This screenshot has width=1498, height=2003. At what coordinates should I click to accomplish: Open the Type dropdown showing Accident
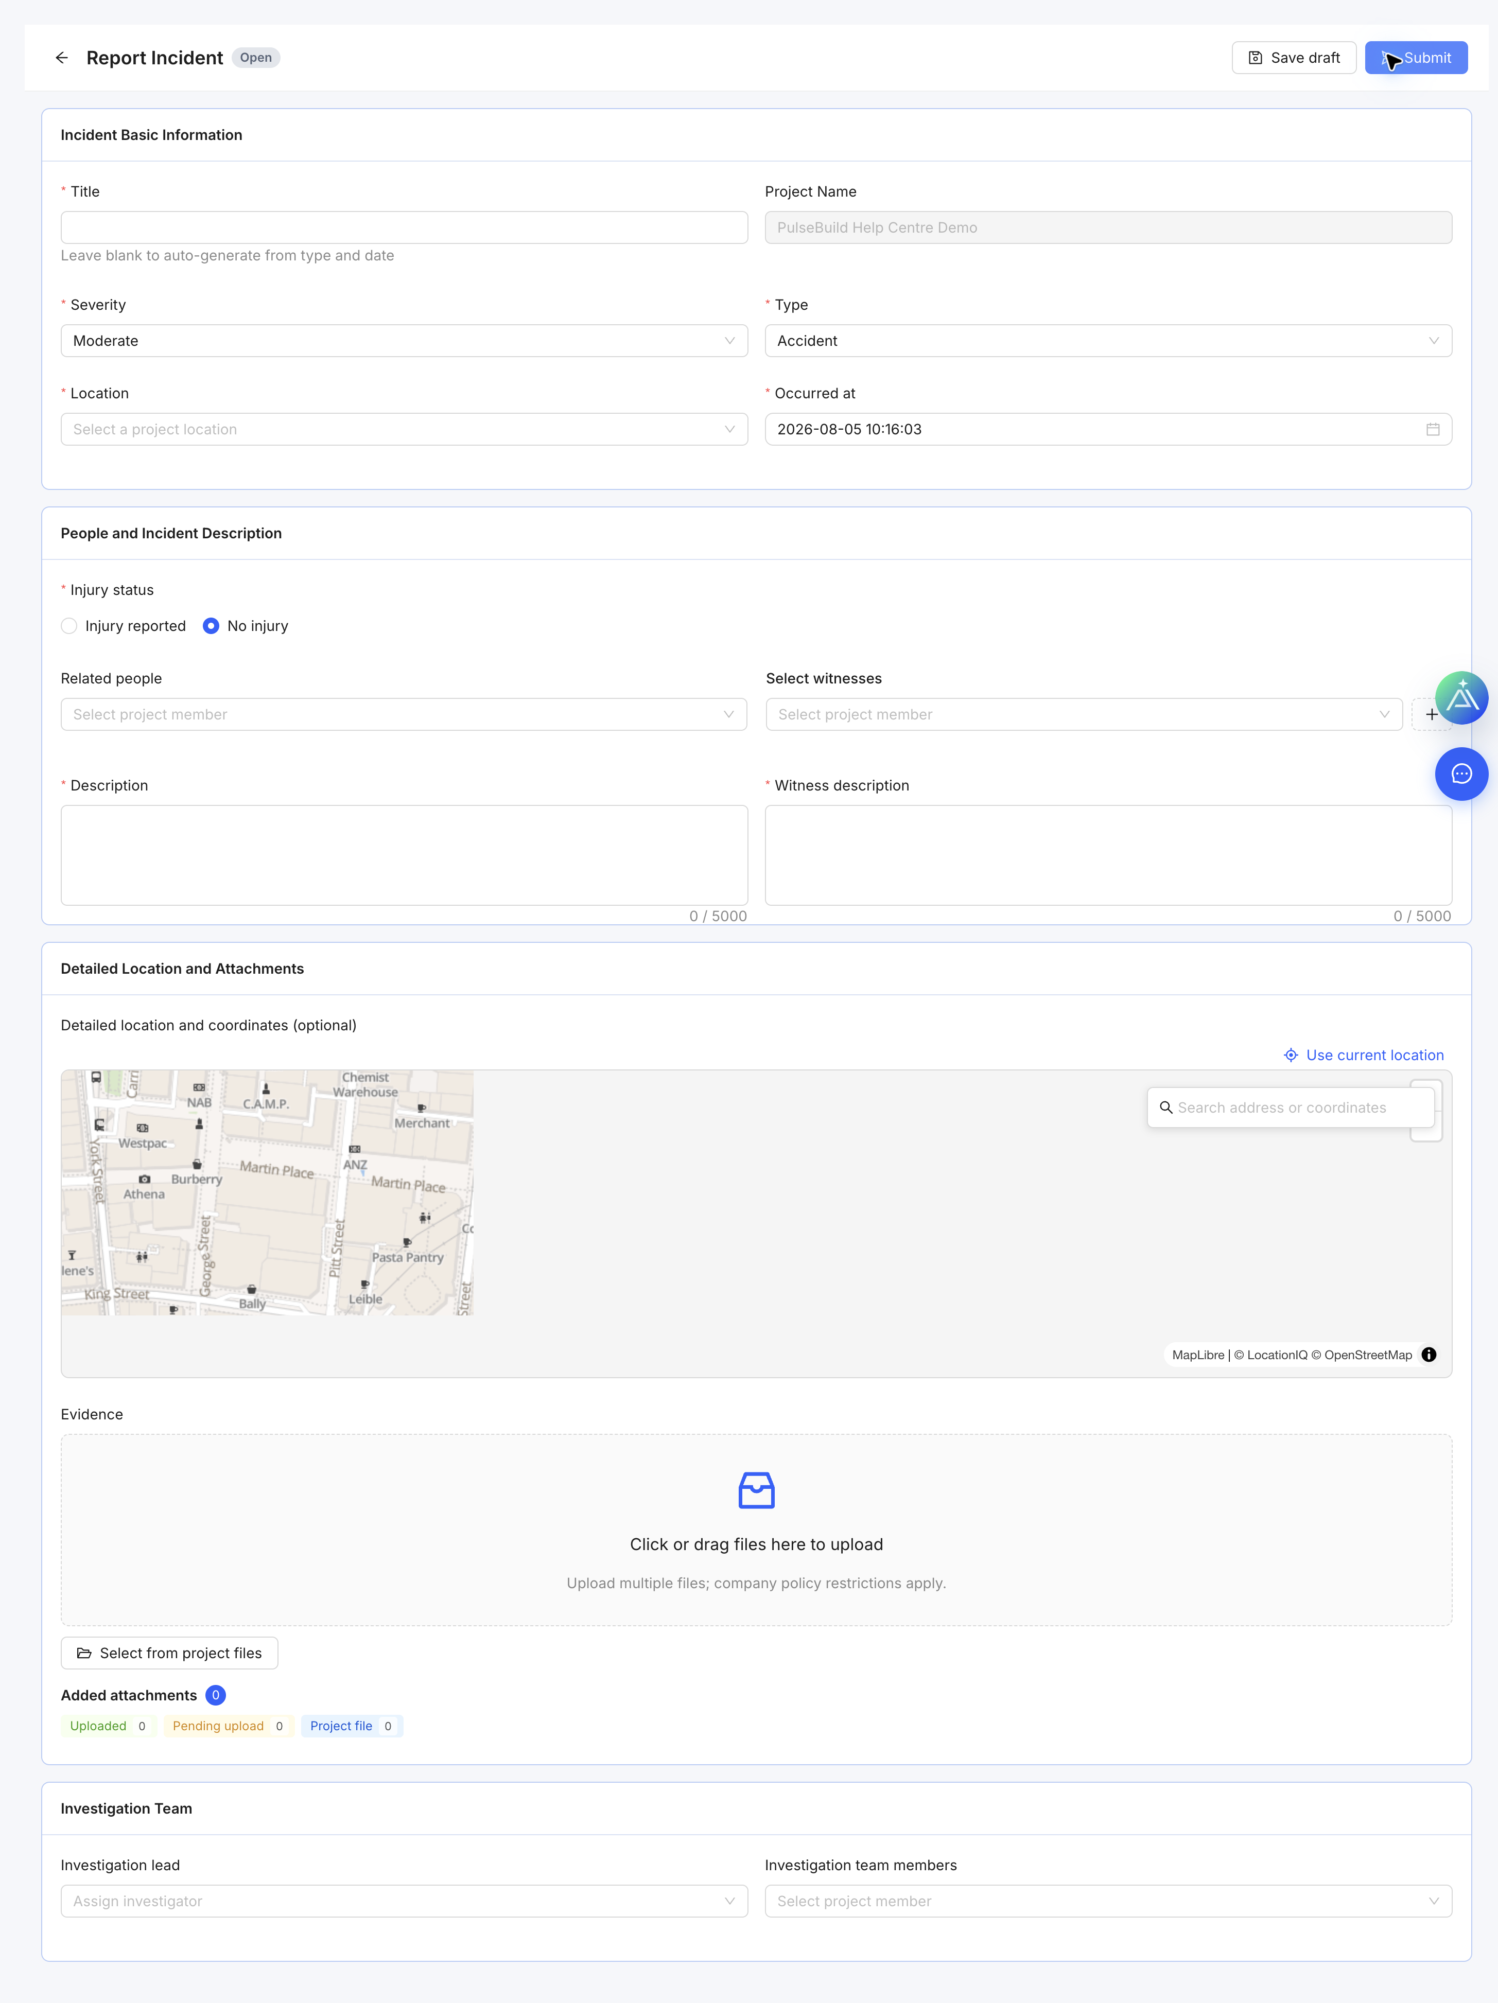pos(1108,341)
